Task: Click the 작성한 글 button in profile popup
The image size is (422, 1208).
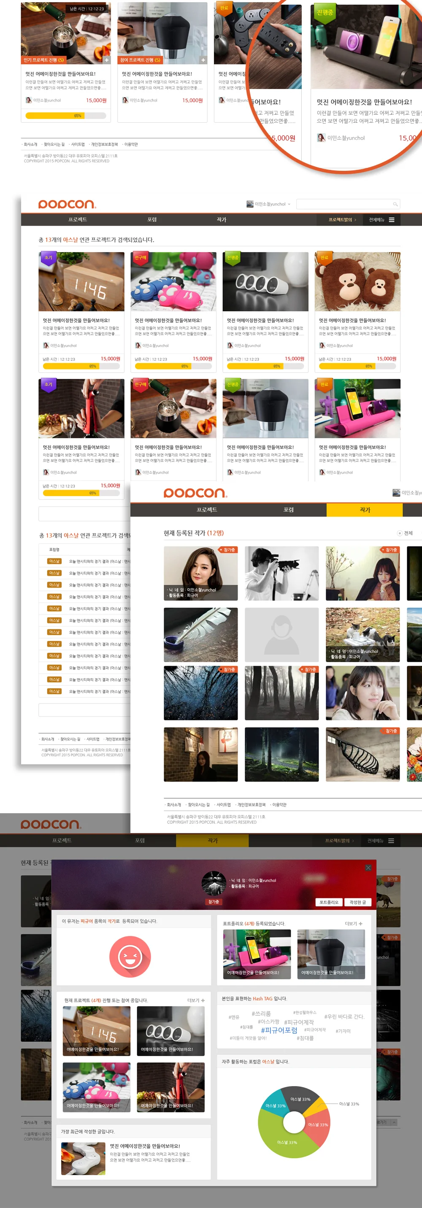Action: click(x=358, y=902)
